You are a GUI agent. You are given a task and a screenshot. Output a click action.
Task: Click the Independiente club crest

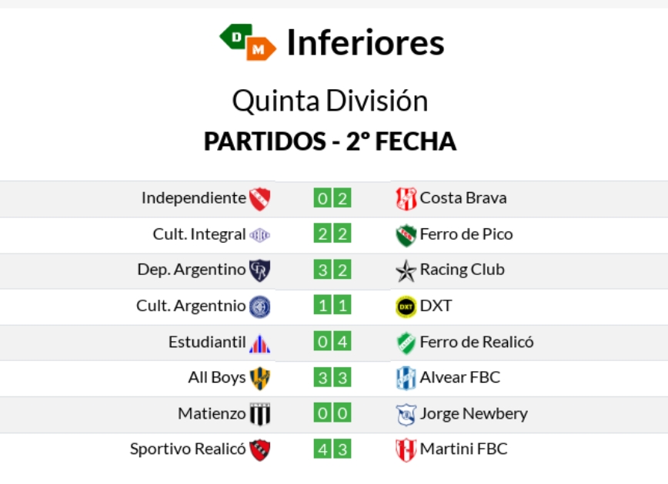(259, 198)
